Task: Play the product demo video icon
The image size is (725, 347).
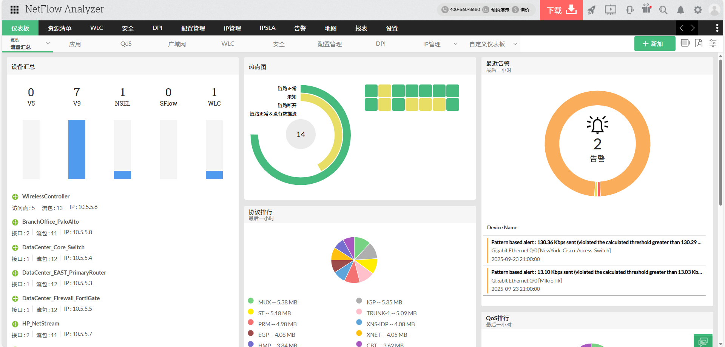Action: click(610, 10)
